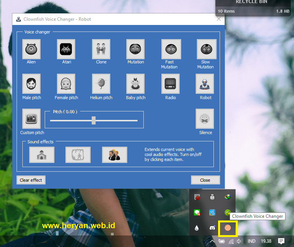Click the pitch slider handle

[x=94, y=120]
